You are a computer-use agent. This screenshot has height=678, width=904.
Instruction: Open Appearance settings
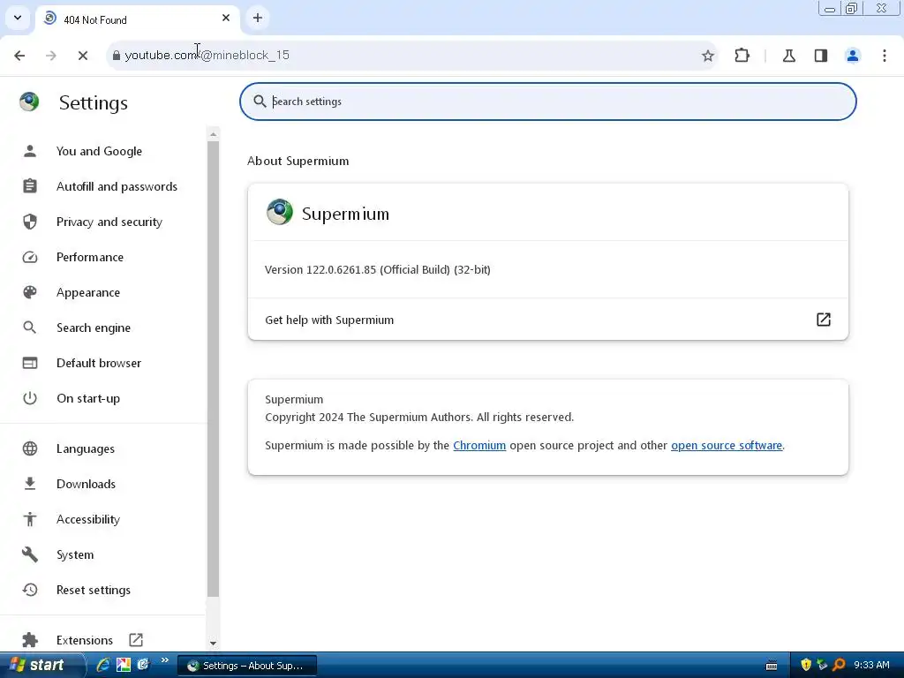click(102, 292)
